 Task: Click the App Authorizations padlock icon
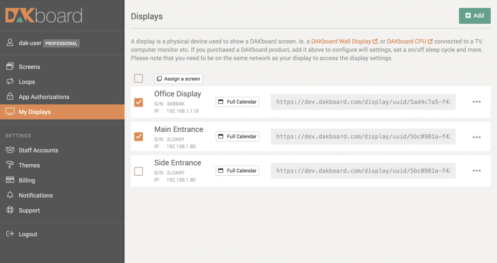(x=10, y=96)
